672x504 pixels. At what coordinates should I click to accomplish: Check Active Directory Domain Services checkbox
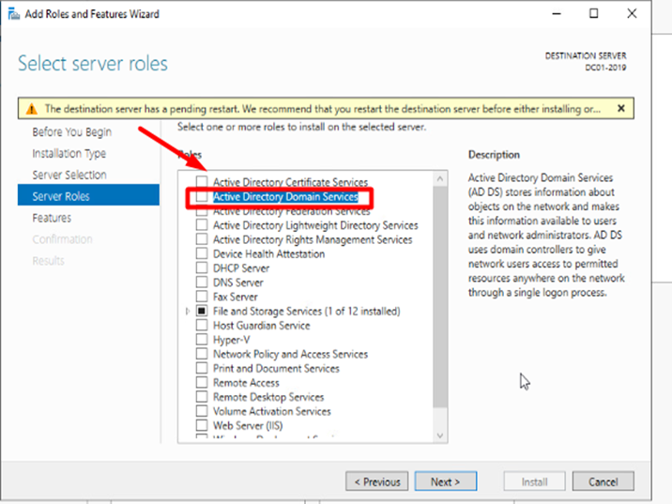[202, 198]
